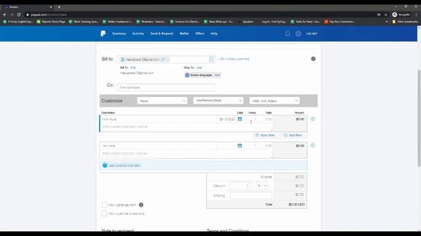Image resolution: width=421 pixels, height=236 pixels.
Task: Go to the Summary menu
Action: pos(119,33)
